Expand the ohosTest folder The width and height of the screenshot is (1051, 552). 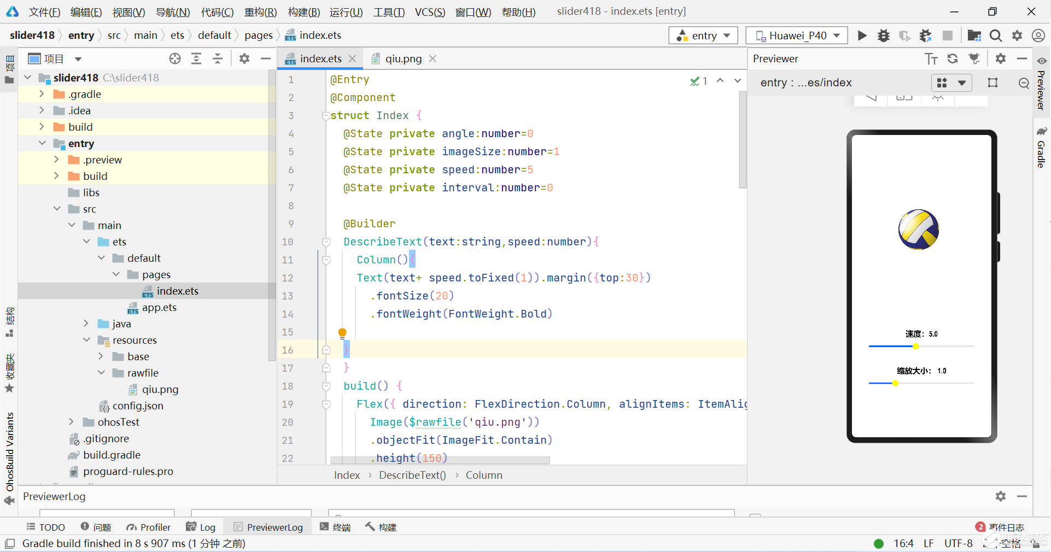(71, 422)
